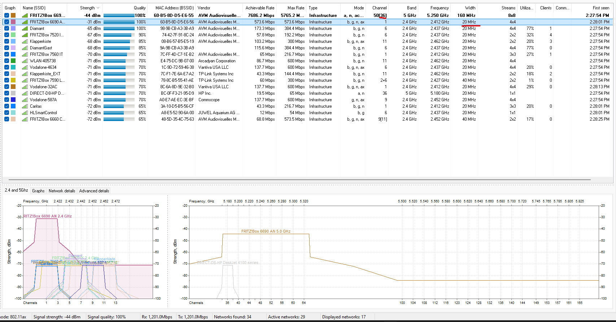Viewport: 616px width, 322px height.
Task: Click the Channel column header
Action: coord(380,8)
